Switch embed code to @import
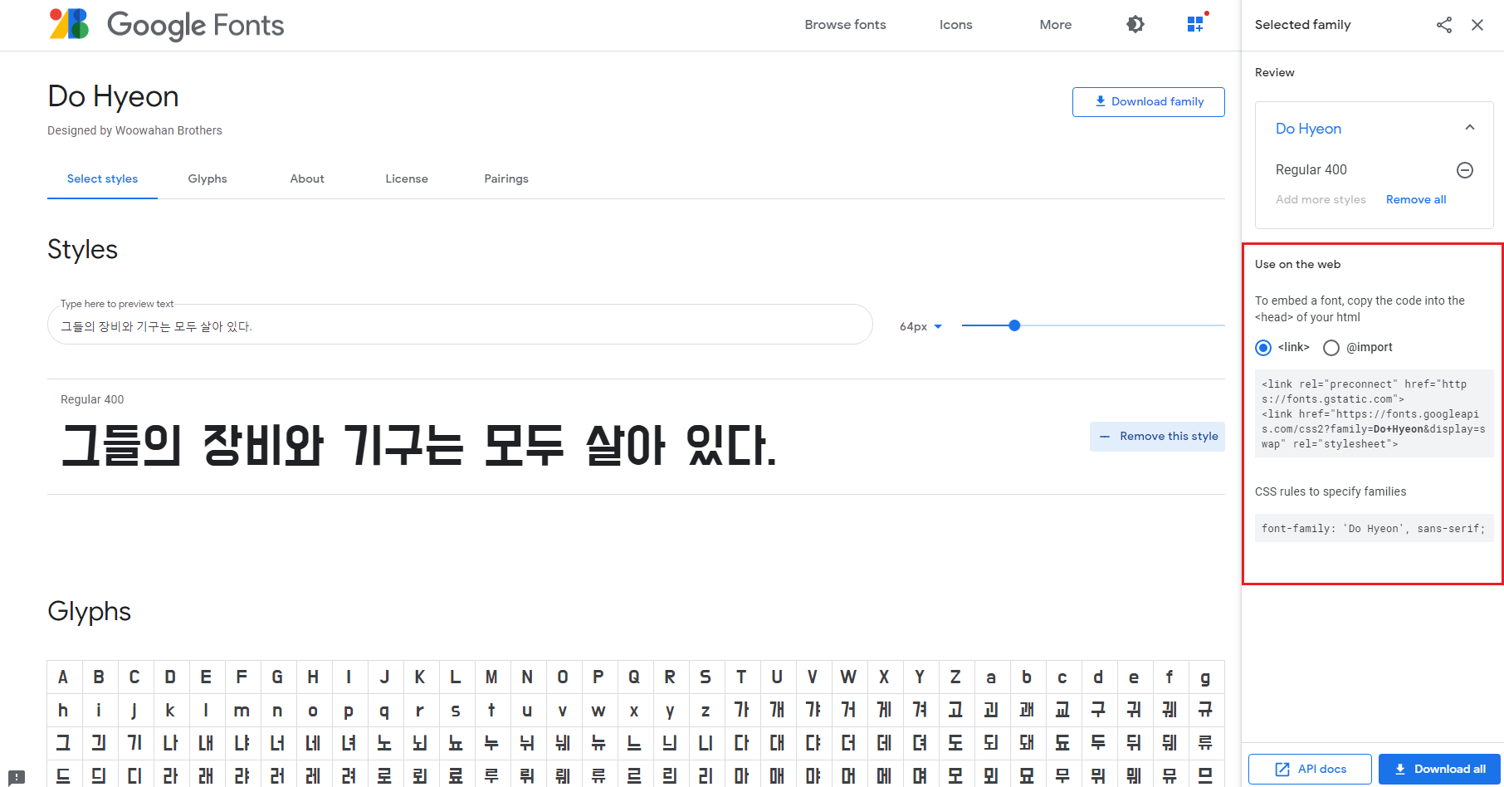The height and width of the screenshot is (787, 1504). [x=1331, y=348]
